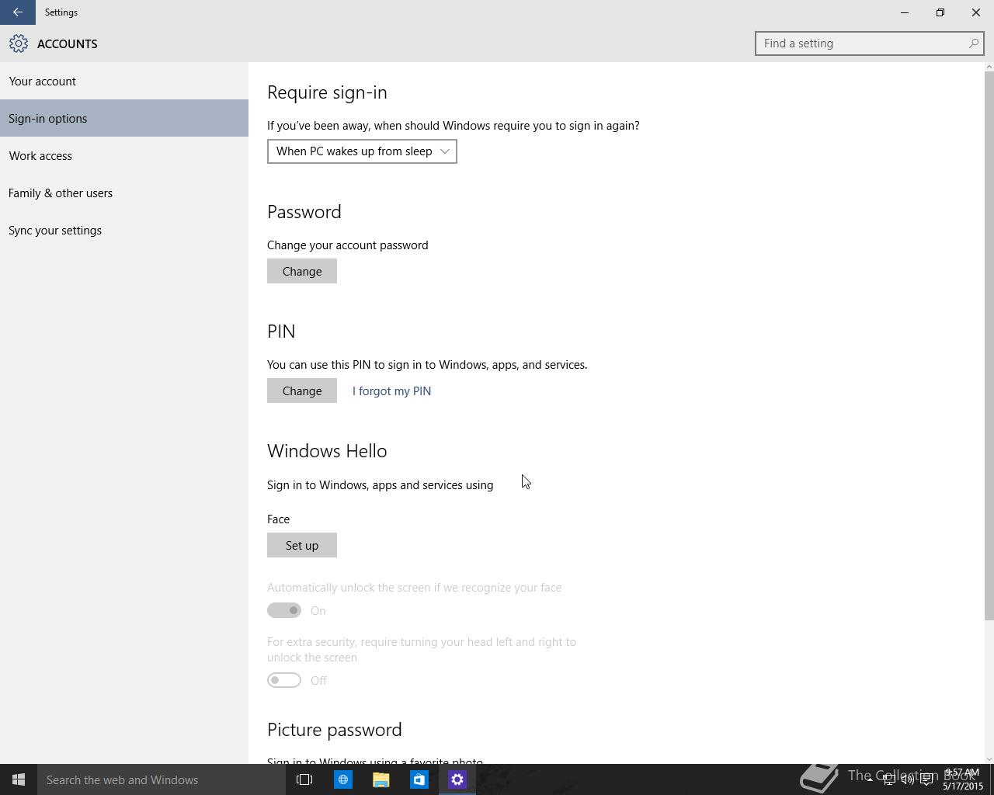This screenshot has width=994, height=795.
Task: Click the Search the web and Windows box
Action: pos(162,779)
